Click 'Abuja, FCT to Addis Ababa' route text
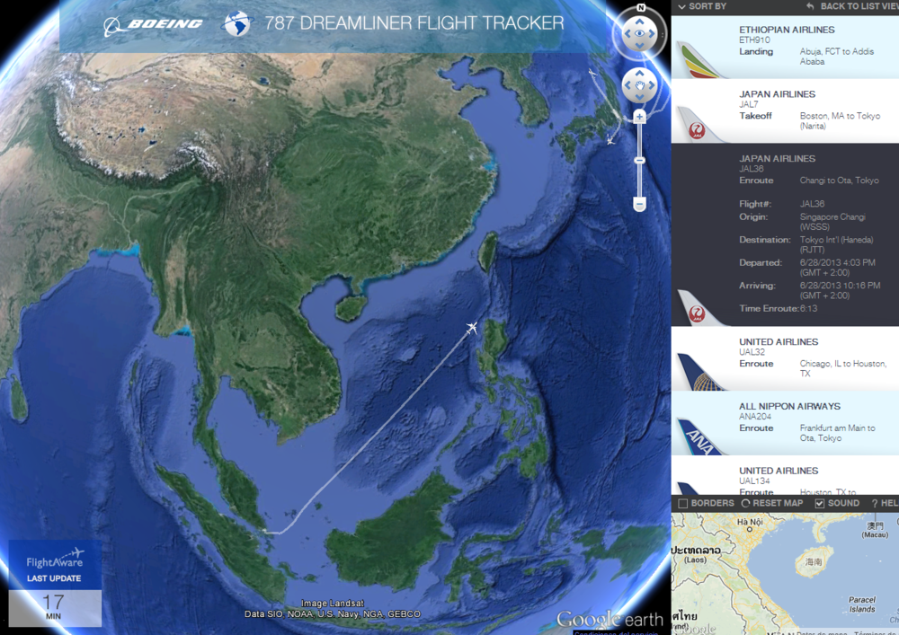Viewport: 899px width, 635px height. (836, 56)
